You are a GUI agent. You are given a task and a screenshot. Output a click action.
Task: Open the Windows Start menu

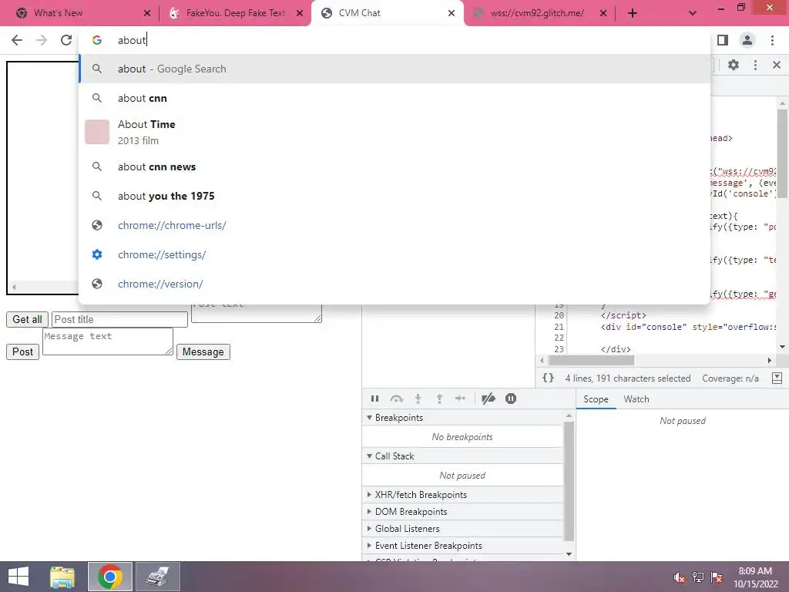[18, 577]
